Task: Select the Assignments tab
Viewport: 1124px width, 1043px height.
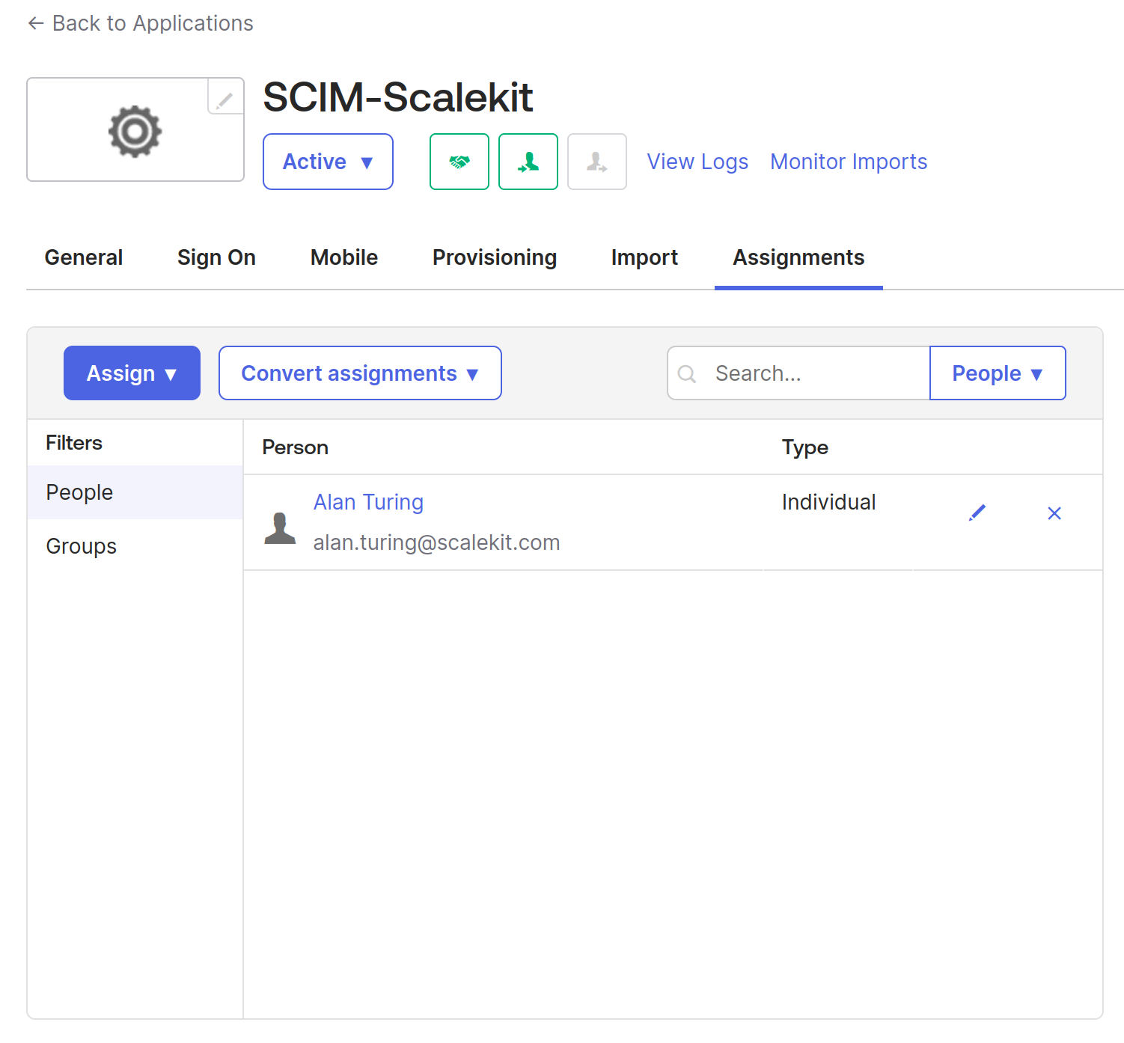Action: click(798, 257)
